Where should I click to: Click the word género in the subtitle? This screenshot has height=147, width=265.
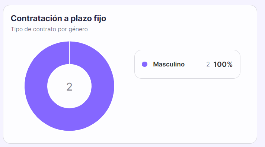tap(78, 29)
